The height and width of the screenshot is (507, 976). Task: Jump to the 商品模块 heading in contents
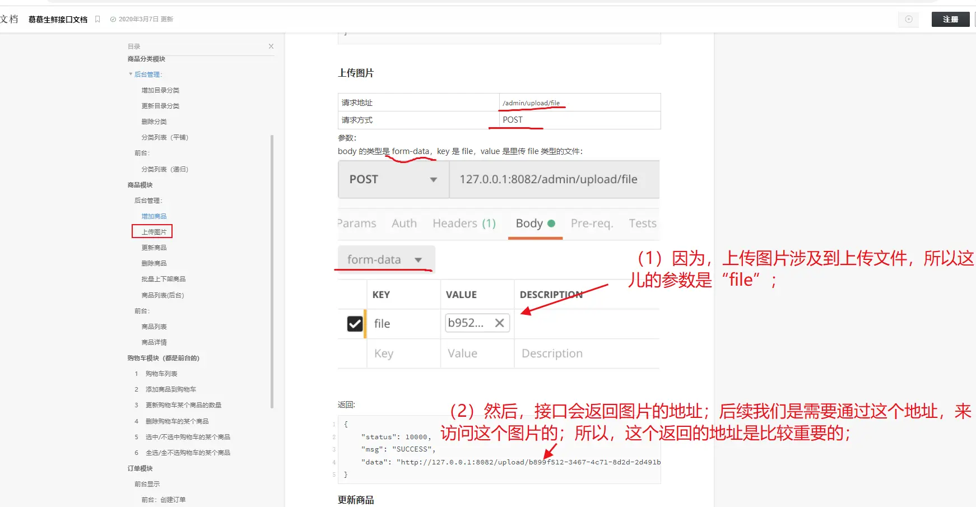pos(140,185)
